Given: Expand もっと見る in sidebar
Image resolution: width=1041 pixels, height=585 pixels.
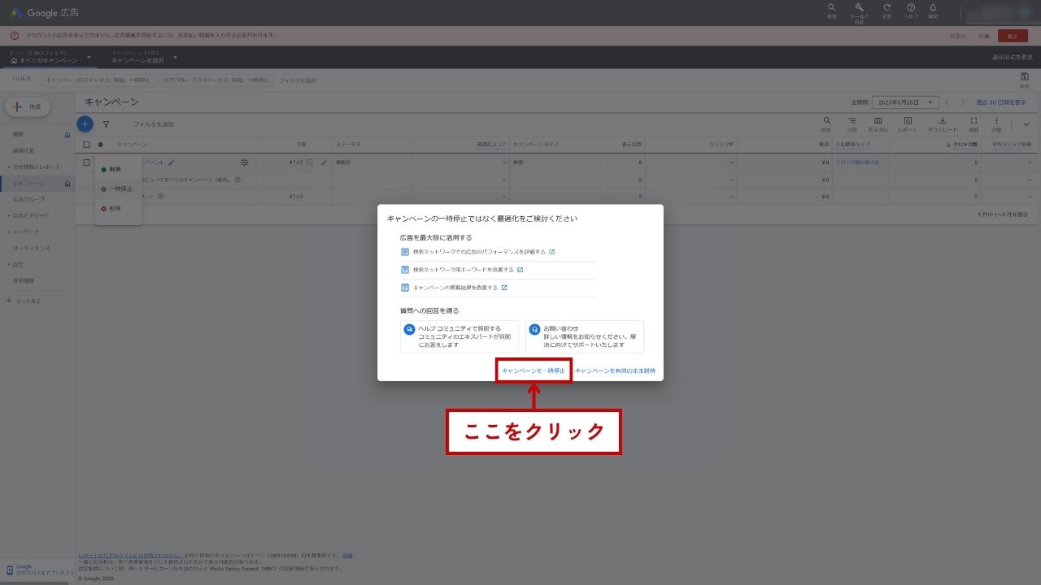Looking at the screenshot, I should [24, 301].
